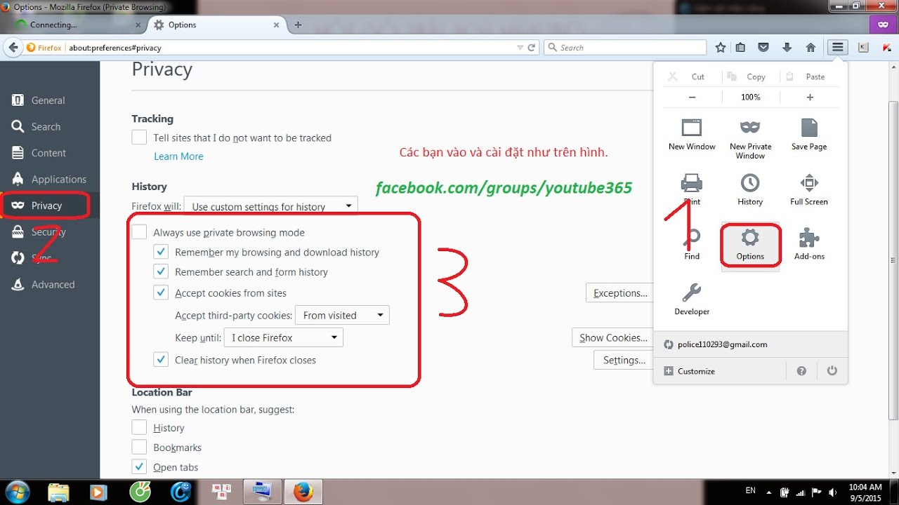Click the bookmark star icon
899x505 pixels.
pyautogui.click(x=721, y=48)
